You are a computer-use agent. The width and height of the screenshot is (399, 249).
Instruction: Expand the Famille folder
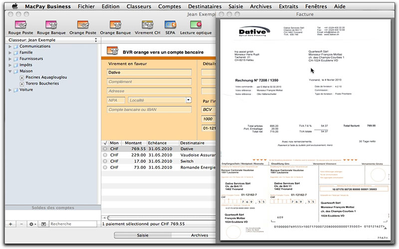pyautogui.click(x=10, y=53)
